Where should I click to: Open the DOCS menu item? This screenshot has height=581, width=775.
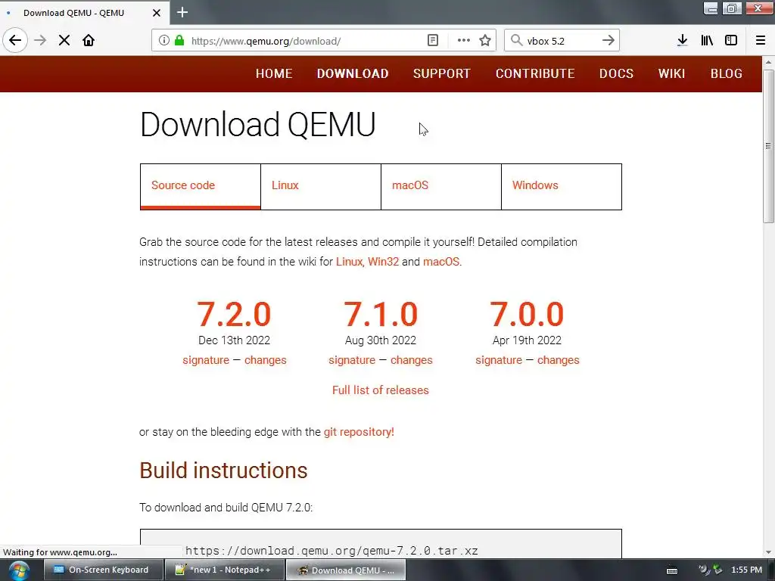pyautogui.click(x=616, y=73)
